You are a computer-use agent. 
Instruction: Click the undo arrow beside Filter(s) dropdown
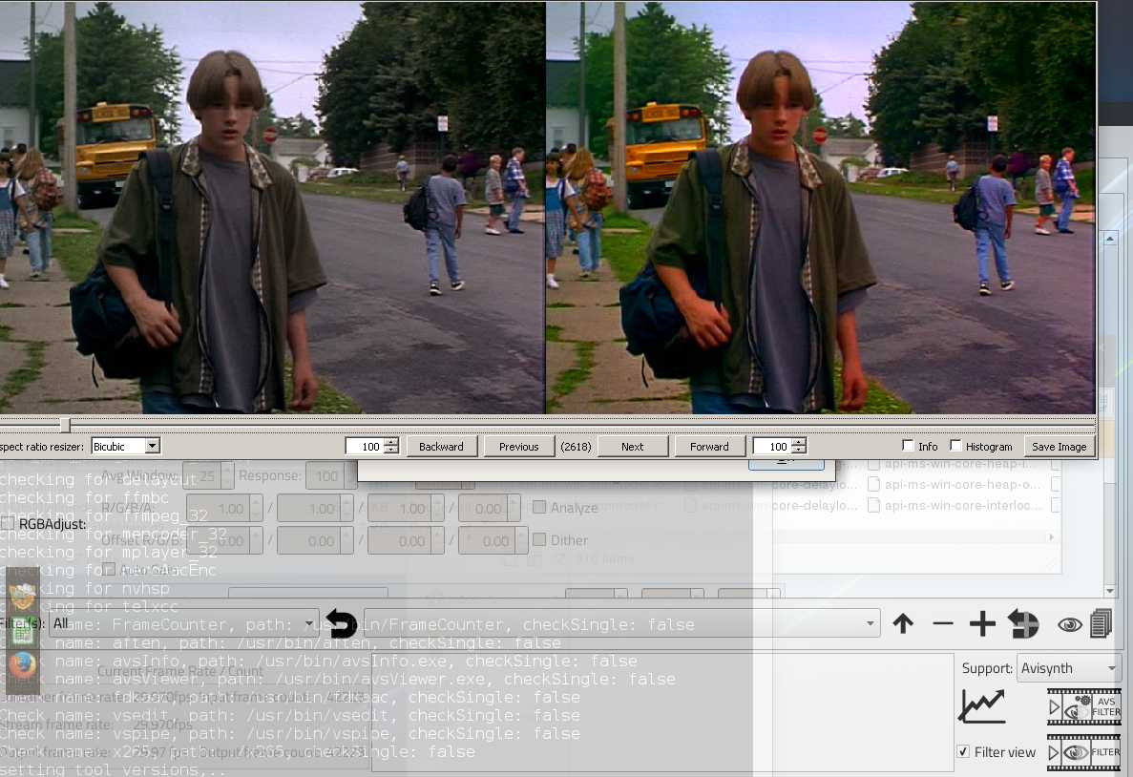click(341, 624)
